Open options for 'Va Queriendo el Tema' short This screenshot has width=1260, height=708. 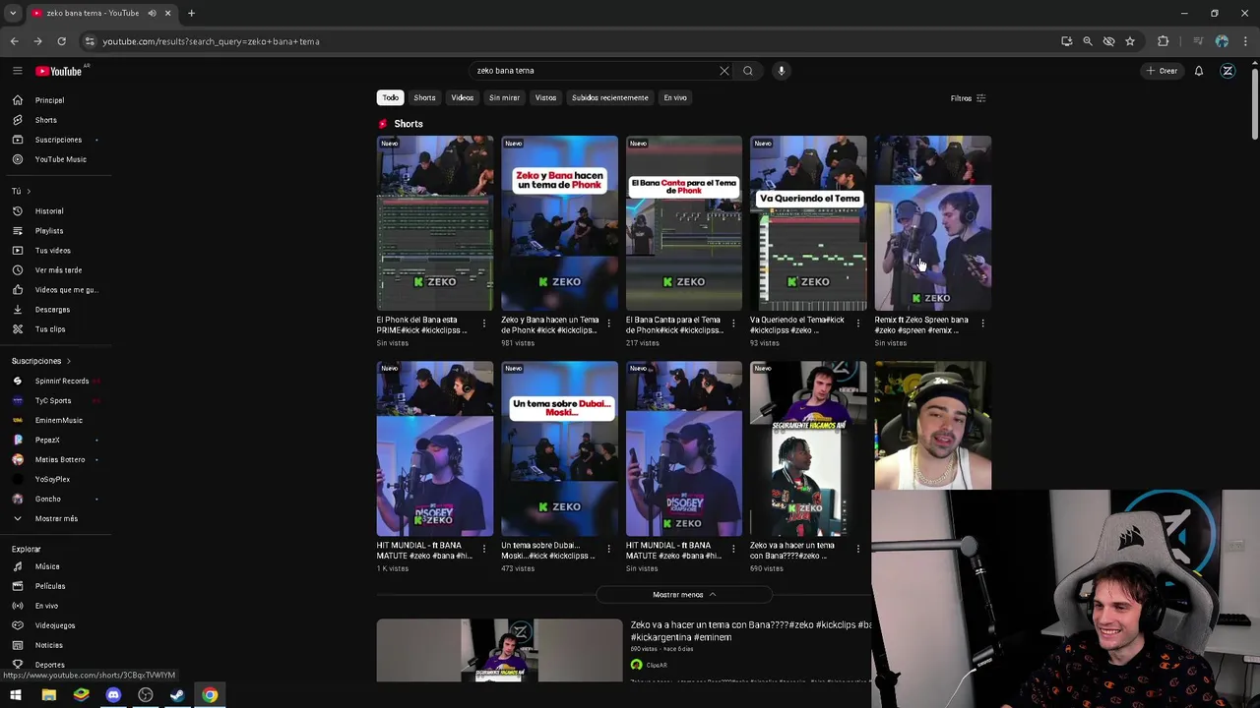[x=858, y=323]
